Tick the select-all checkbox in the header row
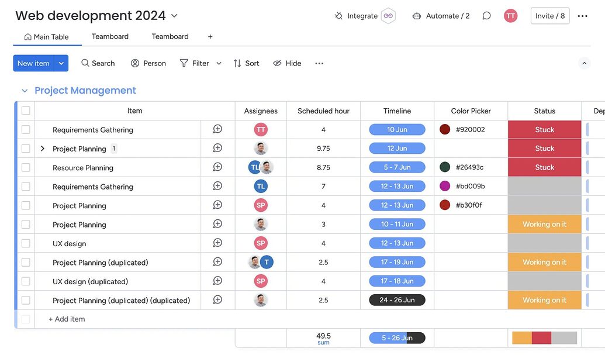Viewport: 605px width, 355px height. 26,110
